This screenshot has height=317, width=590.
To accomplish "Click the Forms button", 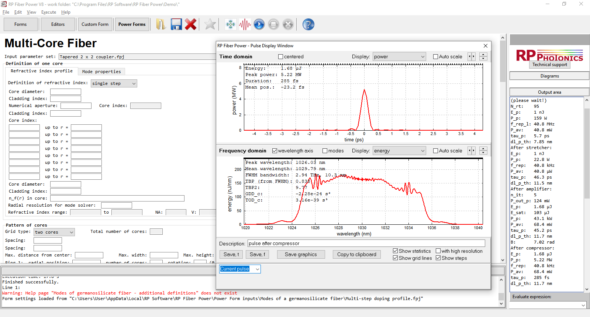I will pyautogui.click(x=21, y=24).
